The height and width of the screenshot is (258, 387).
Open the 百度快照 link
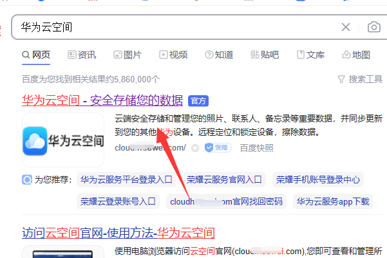[x=257, y=148]
